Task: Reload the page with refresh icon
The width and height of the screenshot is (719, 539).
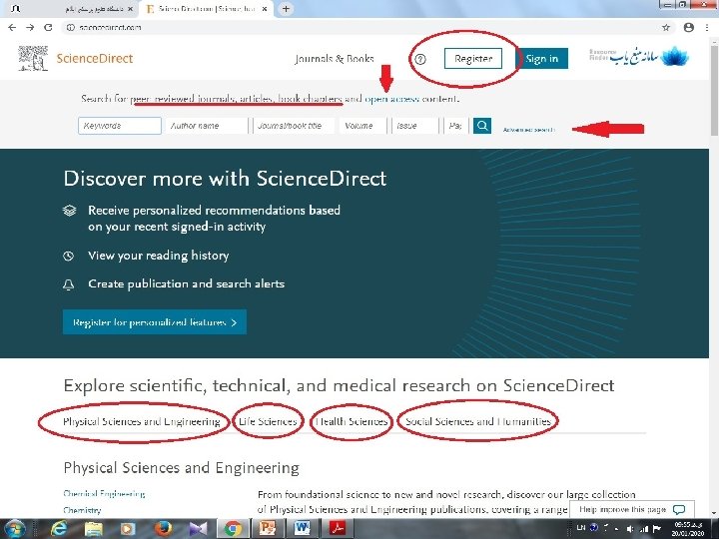Action: (48, 28)
